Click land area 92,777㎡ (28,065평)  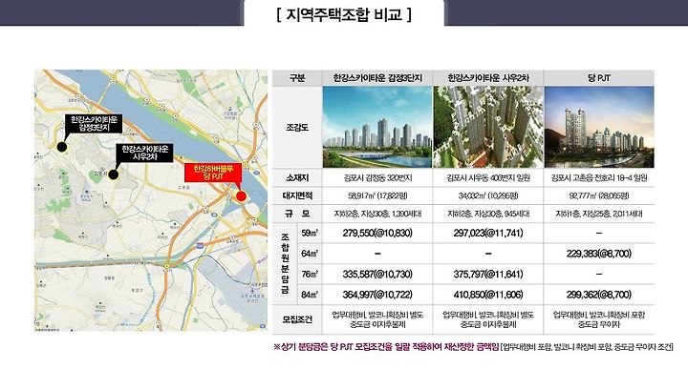coord(599,195)
